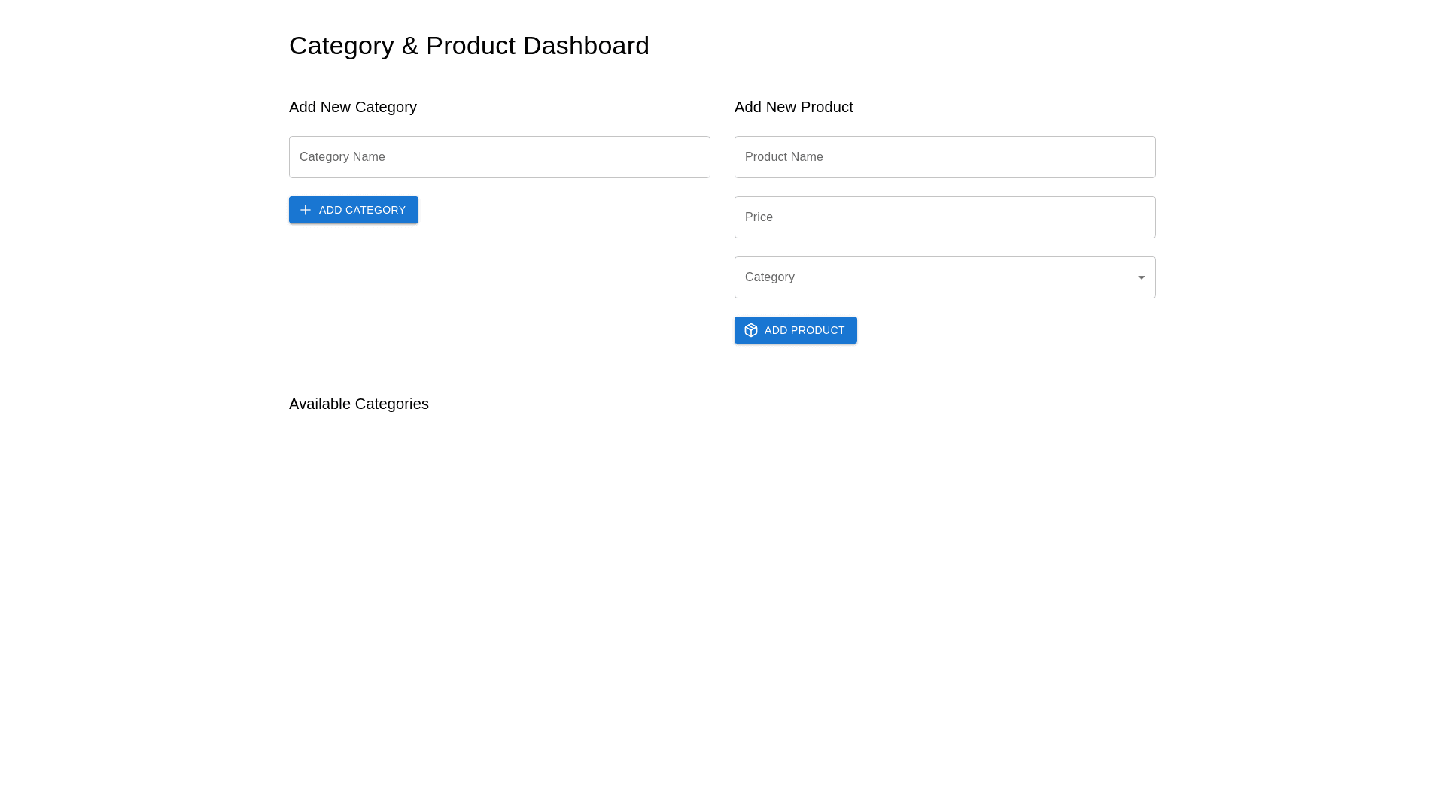The height and width of the screenshot is (812, 1445).
Task: Click the Category dropdown arrow
Action: coord(1141,277)
